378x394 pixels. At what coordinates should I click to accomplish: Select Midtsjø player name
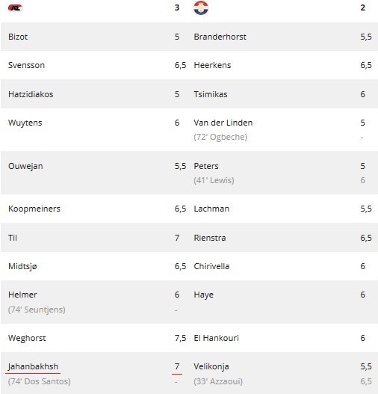click(x=22, y=266)
